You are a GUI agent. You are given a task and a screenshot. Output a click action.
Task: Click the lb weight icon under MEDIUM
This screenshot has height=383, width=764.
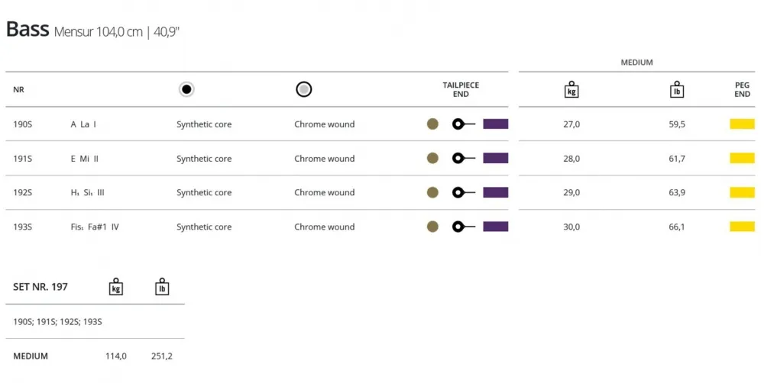point(677,89)
